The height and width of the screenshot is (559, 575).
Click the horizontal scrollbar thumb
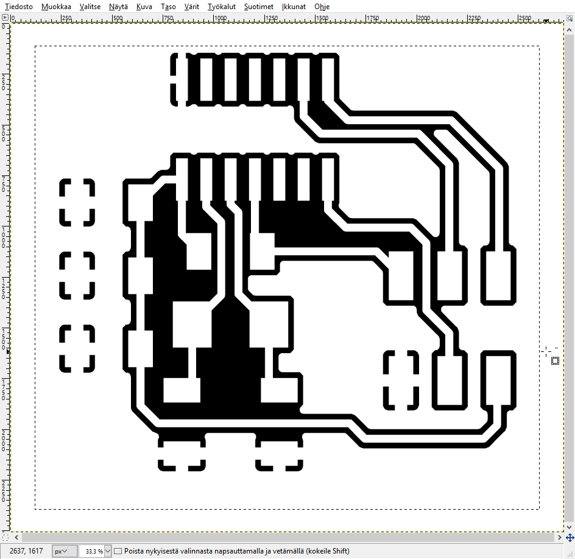(288, 537)
